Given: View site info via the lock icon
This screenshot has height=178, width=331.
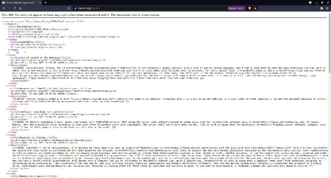Looking at the screenshot, I should pyautogui.click(x=75, y=8).
